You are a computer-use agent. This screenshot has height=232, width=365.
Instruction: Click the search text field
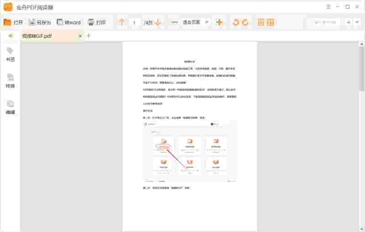pos(325,22)
